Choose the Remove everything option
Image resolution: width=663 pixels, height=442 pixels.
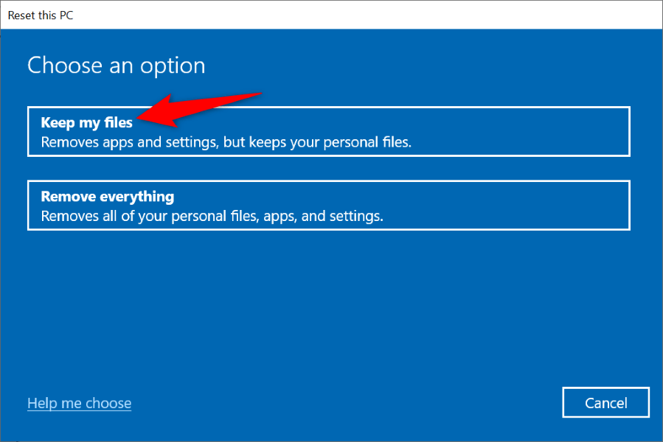[x=328, y=206]
